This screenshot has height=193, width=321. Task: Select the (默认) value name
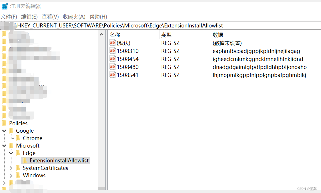coord(123,43)
